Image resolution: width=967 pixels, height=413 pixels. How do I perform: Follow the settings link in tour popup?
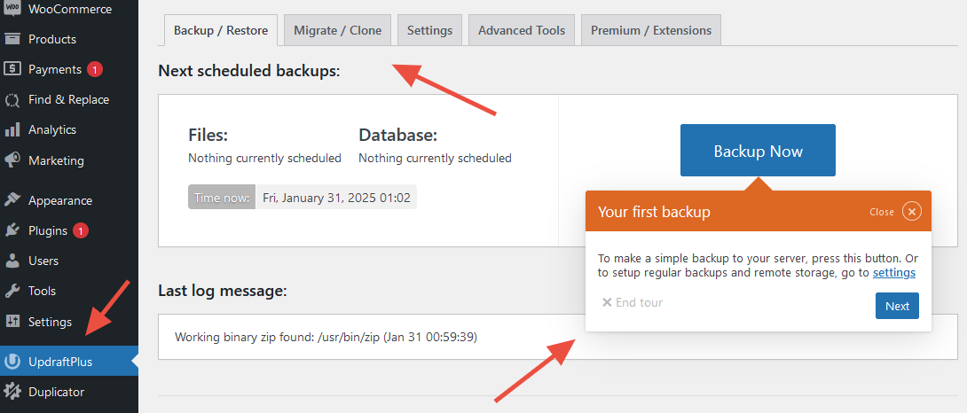pyautogui.click(x=893, y=273)
